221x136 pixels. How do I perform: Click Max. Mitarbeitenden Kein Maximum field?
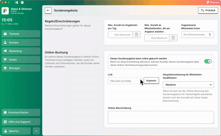click(157, 38)
